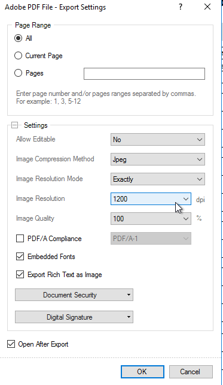Uncheck Embedded Fonts
The image size is (223, 385).
[20, 256]
